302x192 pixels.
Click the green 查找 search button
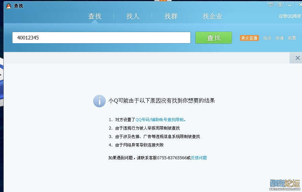tap(214, 37)
